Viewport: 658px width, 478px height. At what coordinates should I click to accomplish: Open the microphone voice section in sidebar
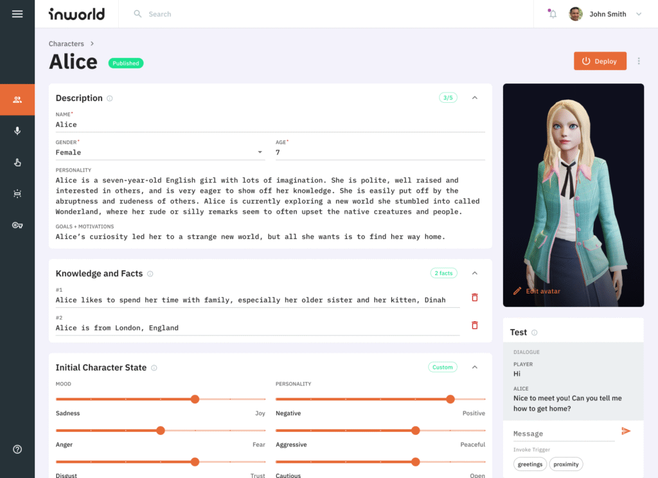point(17,131)
